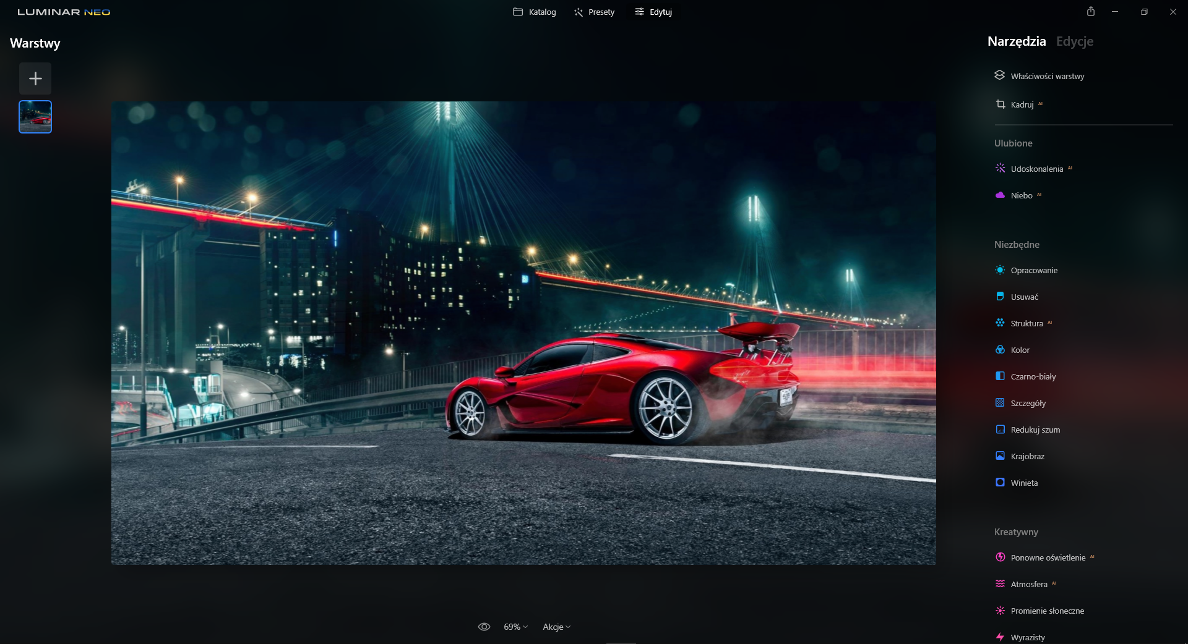Click the Udoskonalenia sparkle icon
Image resolution: width=1188 pixels, height=644 pixels.
pyautogui.click(x=1000, y=168)
